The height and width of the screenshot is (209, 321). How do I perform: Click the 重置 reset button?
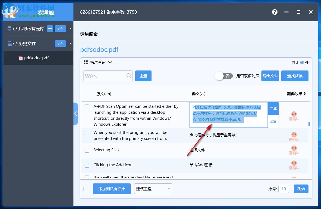143,76
